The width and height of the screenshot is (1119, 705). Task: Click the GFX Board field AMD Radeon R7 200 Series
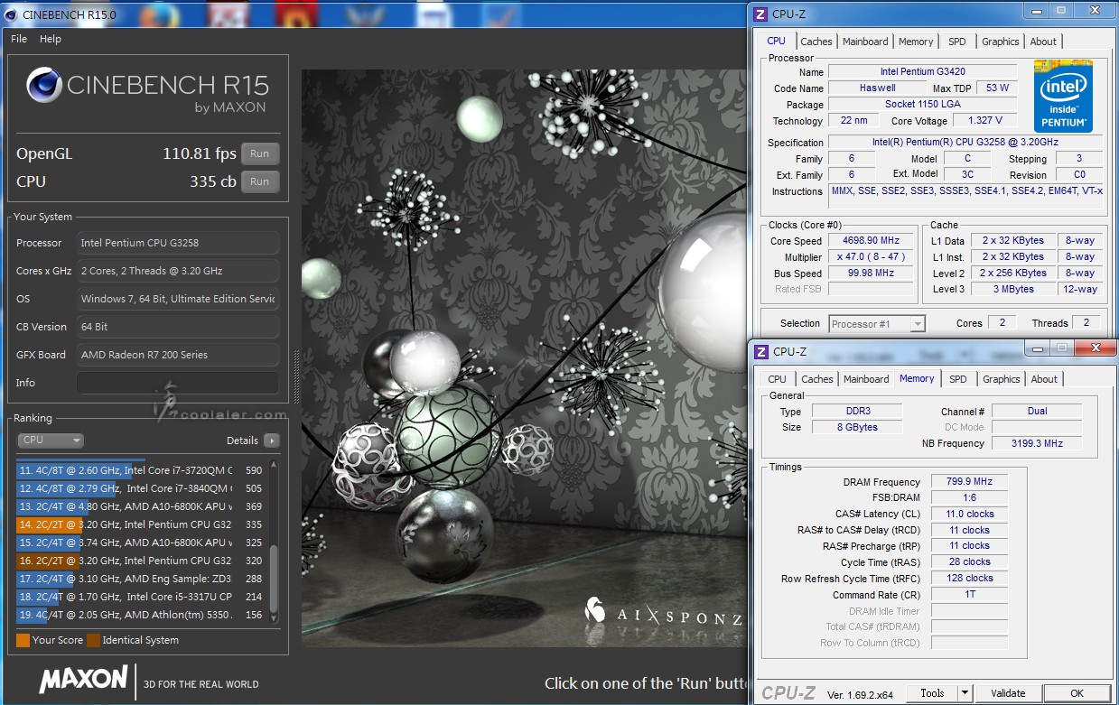click(x=177, y=355)
